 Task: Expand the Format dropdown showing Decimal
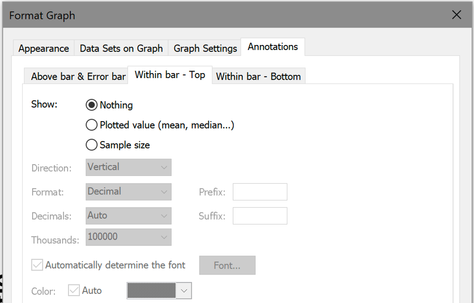tap(128, 192)
